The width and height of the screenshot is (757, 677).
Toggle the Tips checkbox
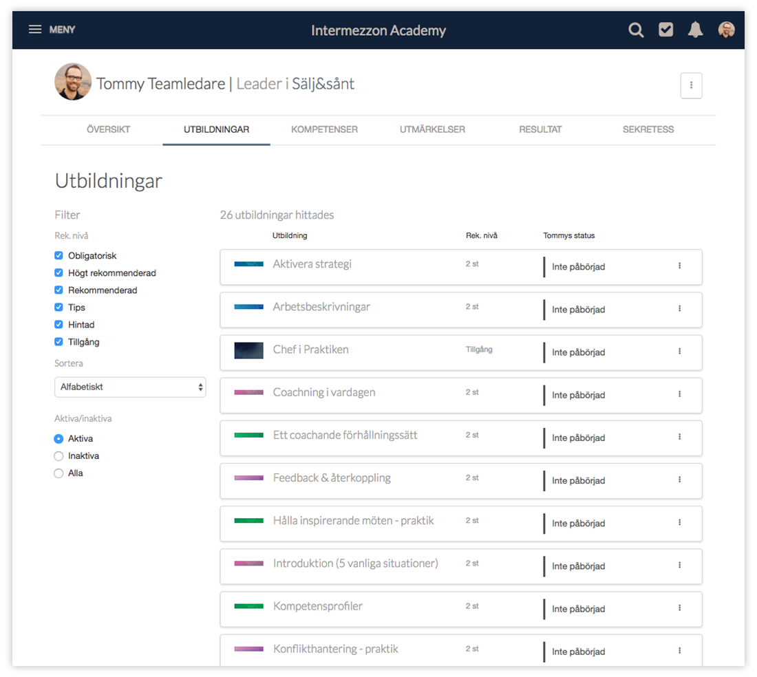pyautogui.click(x=58, y=307)
